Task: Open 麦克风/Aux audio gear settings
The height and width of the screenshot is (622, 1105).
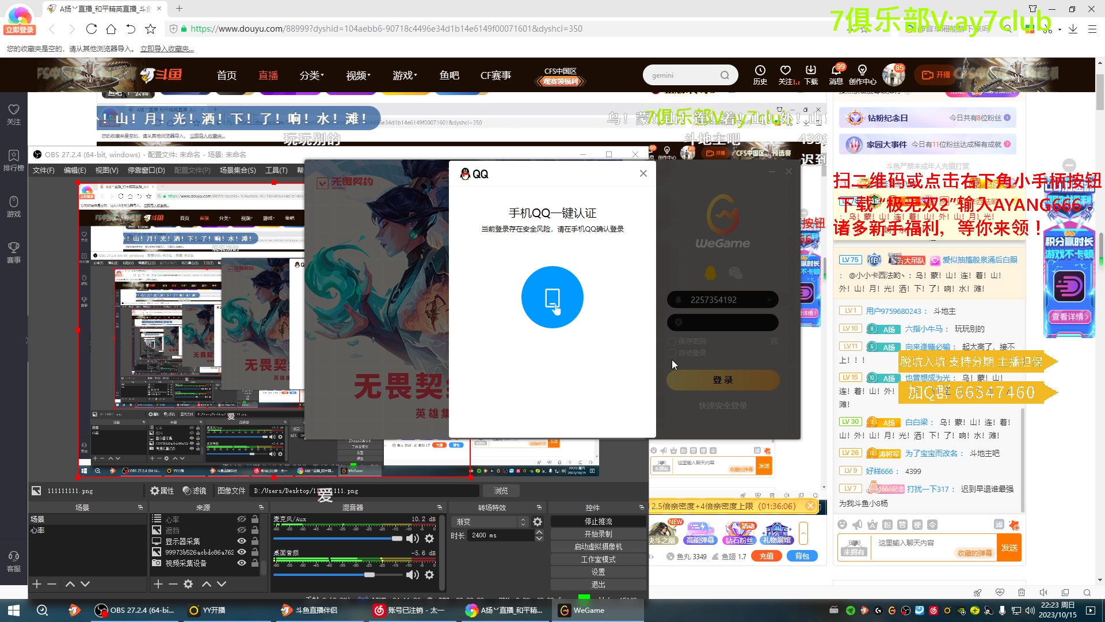Action: pos(429,538)
